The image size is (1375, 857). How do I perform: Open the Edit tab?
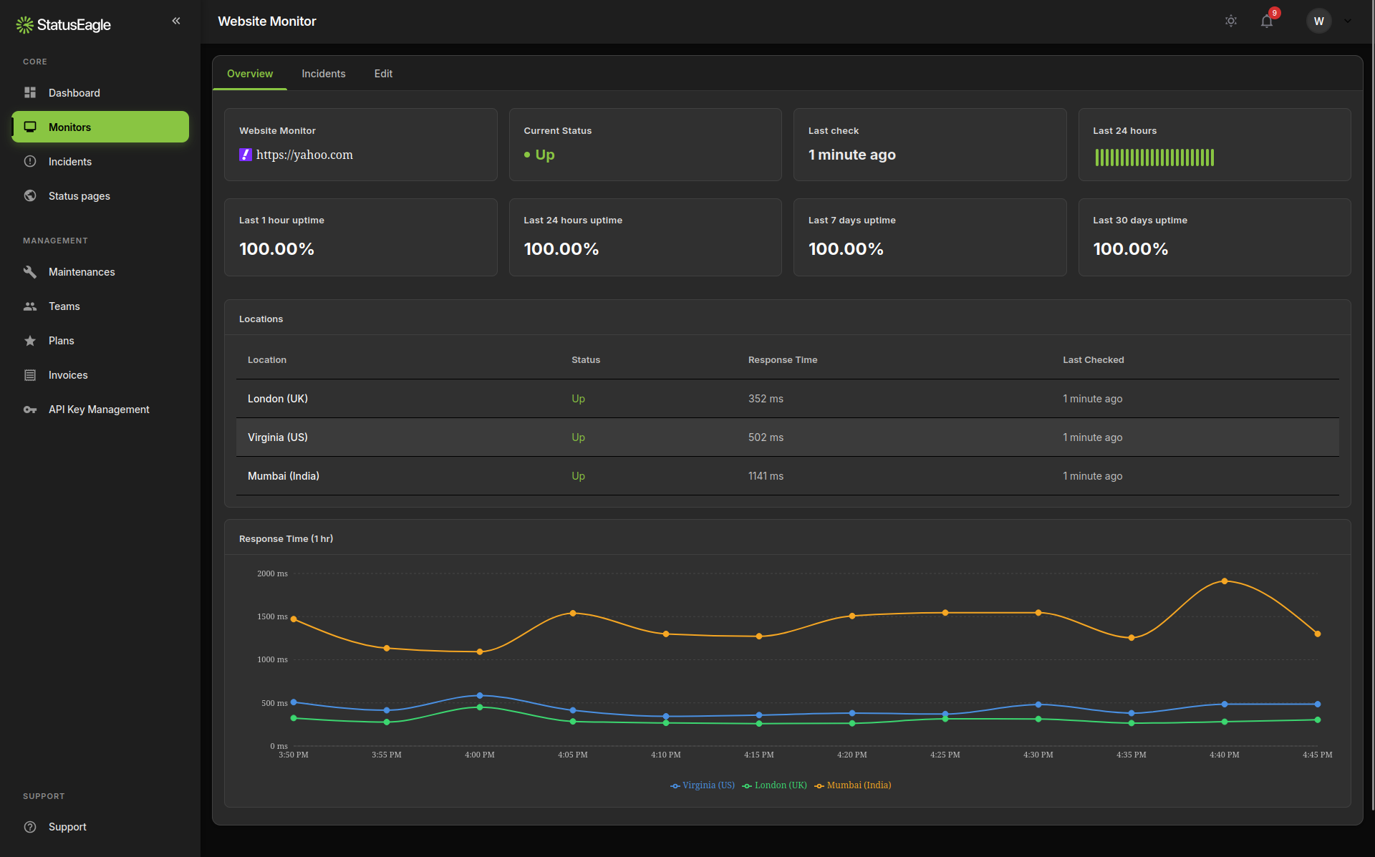click(x=383, y=73)
